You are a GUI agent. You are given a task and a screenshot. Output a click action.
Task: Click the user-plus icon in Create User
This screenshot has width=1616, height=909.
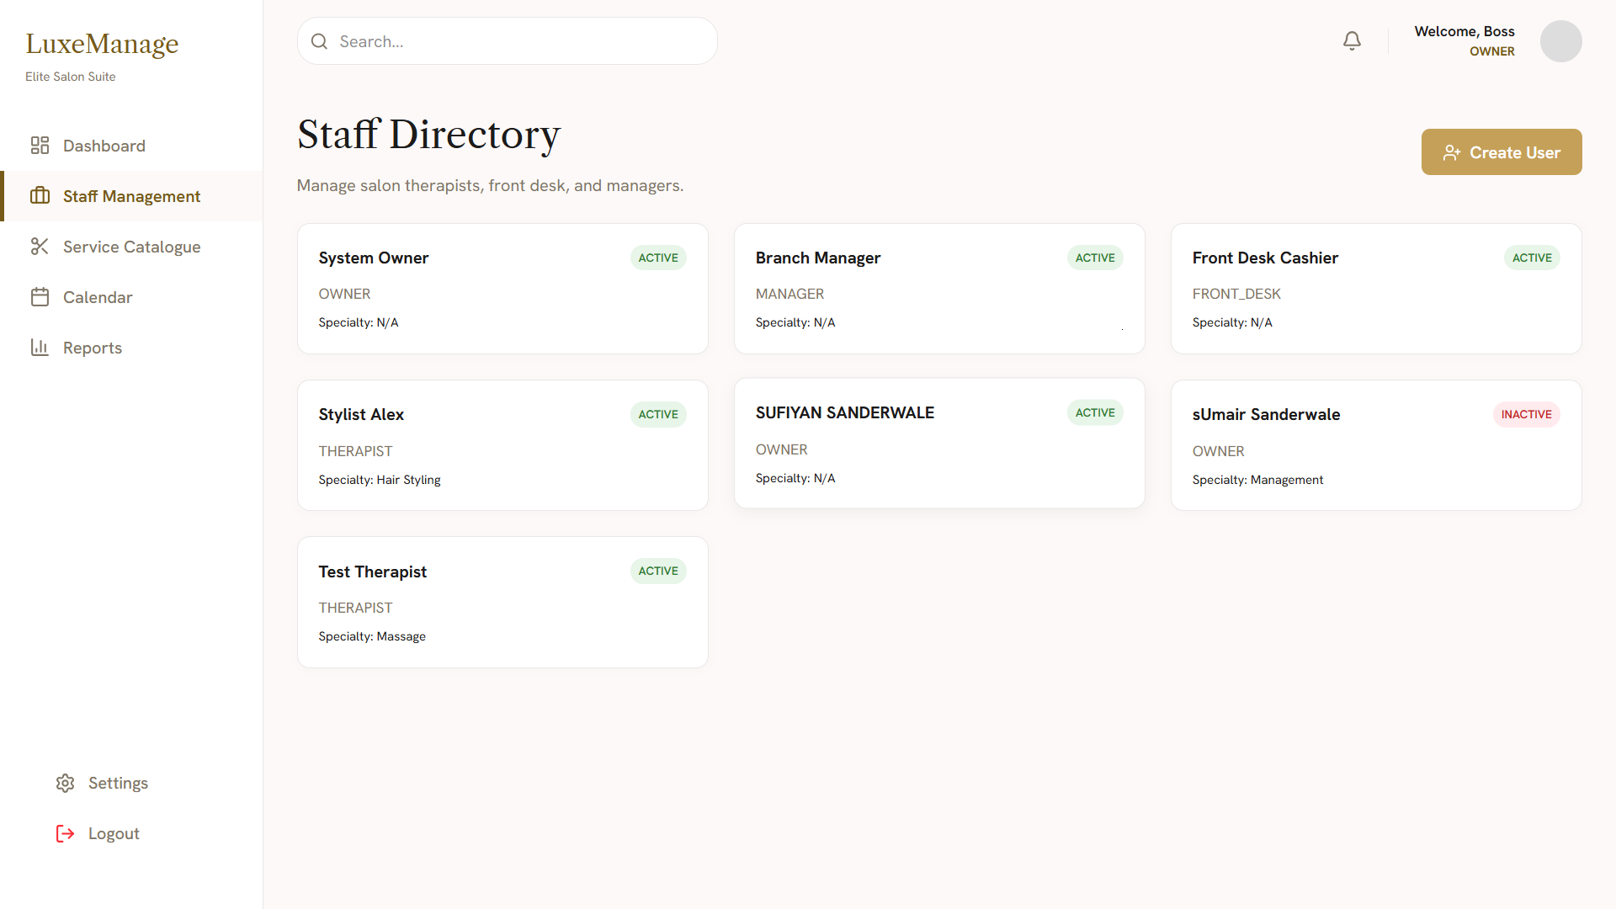[x=1452, y=152]
